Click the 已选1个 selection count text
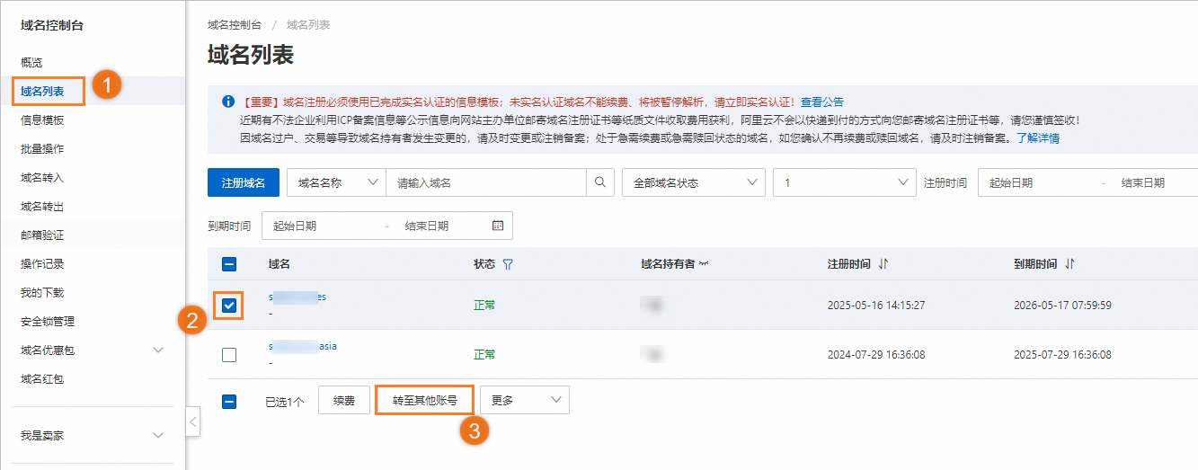The image size is (1198, 470). point(285,402)
